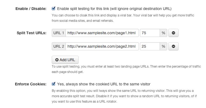Focus the page2.html URL input field
This screenshot has width=206, height=108.
(x=102, y=47)
